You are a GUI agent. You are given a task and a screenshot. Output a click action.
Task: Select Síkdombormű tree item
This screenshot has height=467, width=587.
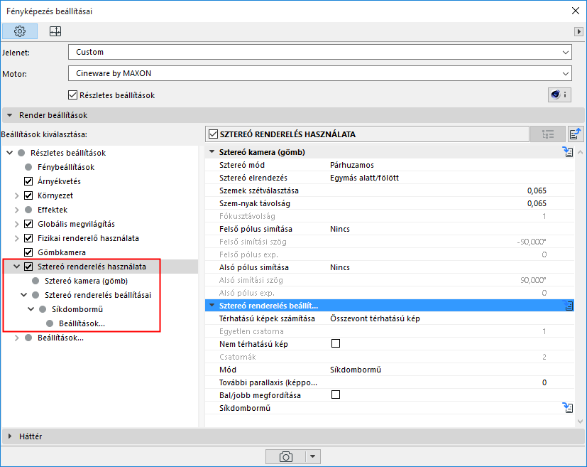point(77,310)
